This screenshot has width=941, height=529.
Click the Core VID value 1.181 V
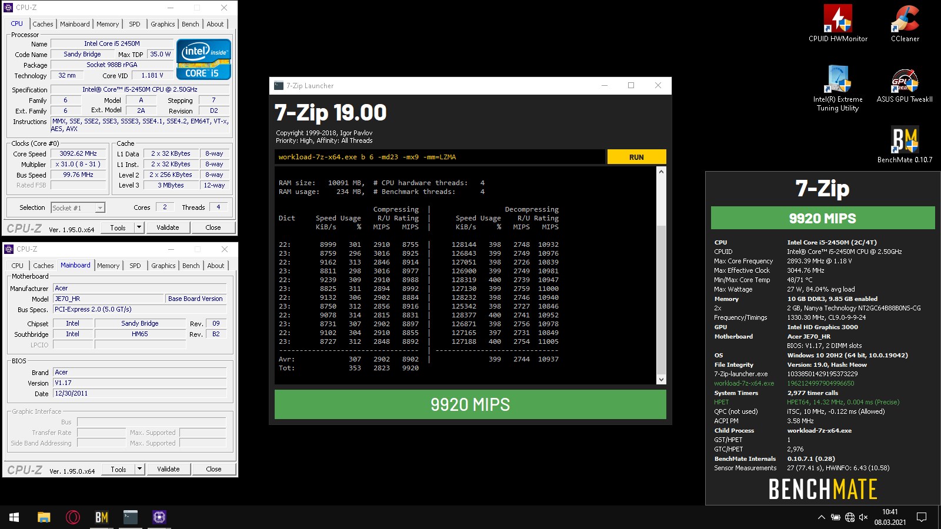[x=152, y=75]
